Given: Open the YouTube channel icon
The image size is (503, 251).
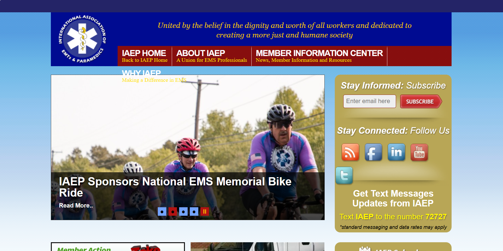Looking at the screenshot, I should (419, 152).
